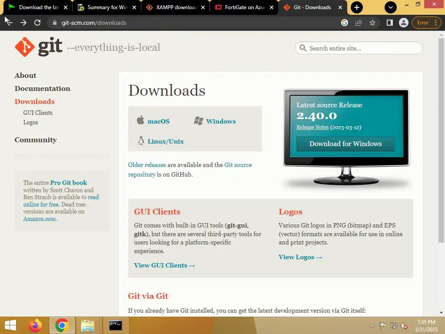Viewport: 445px width, 334px height.
Task: Click the Chrome taskbar icon
Action: 62,325
